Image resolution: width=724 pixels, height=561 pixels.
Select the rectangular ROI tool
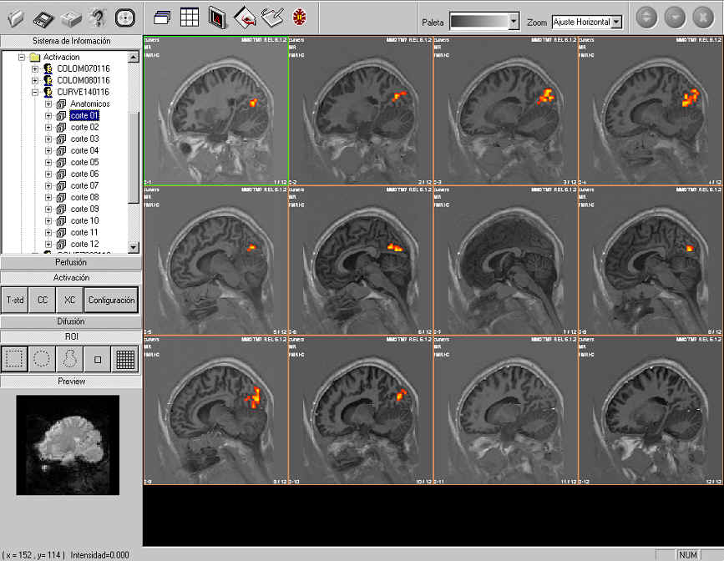point(14,359)
